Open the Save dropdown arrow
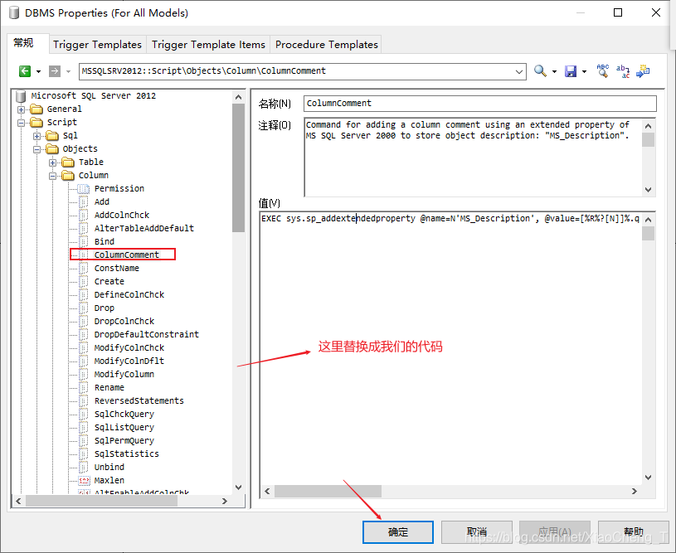This screenshot has height=553, width=676. [584, 71]
